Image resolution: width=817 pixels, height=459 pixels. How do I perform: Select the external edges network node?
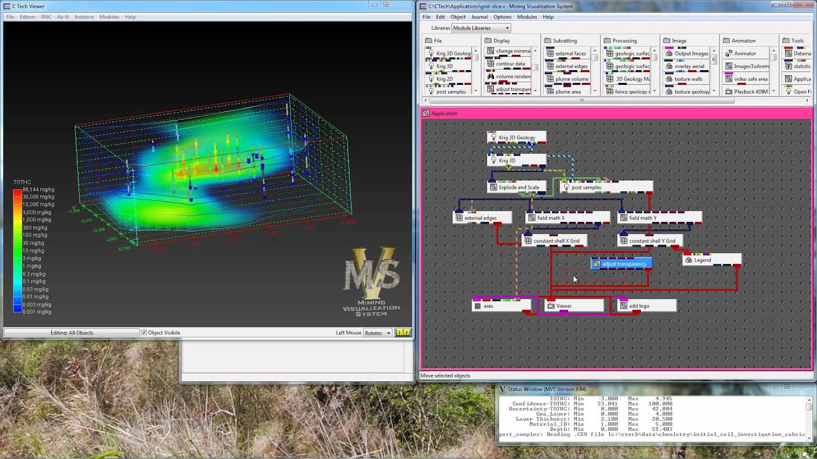tap(483, 218)
